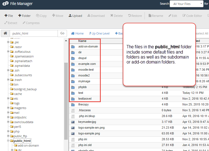Go to Home in file navigation bar

coord(77,33)
